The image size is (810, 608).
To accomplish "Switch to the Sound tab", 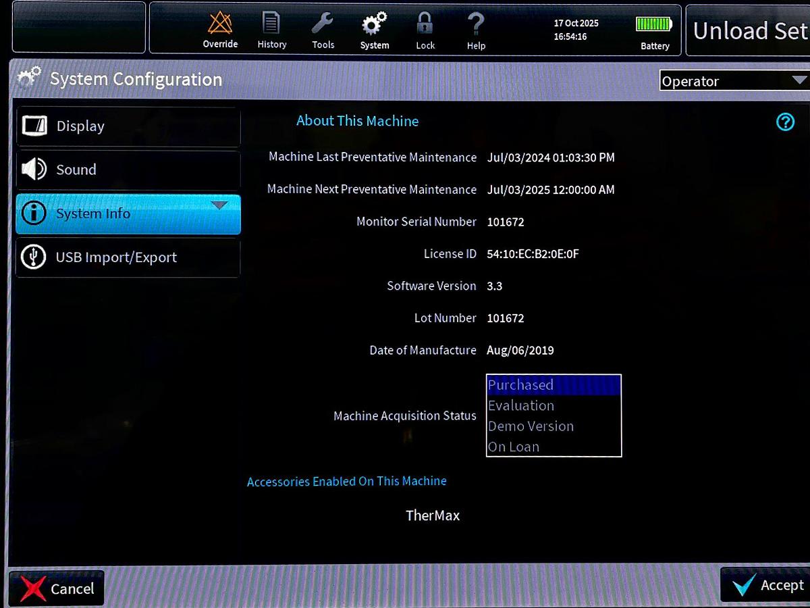I will click(x=128, y=170).
